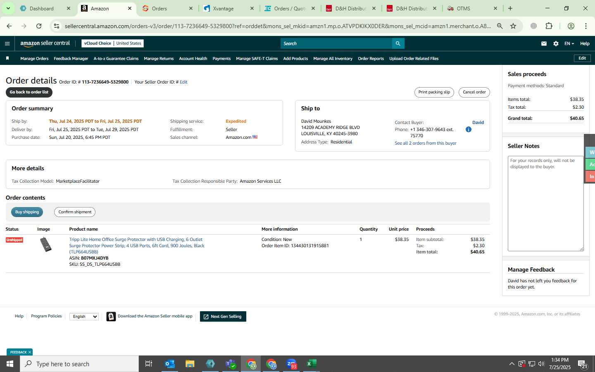Open Add Products menu item
This screenshot has height=372, width=595.
(x=295, y=59)
